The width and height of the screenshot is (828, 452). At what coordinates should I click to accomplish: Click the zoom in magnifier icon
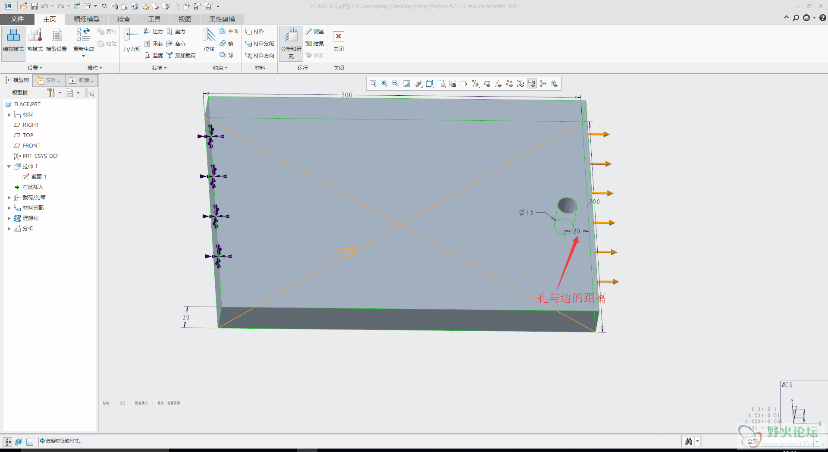point(384,84)
